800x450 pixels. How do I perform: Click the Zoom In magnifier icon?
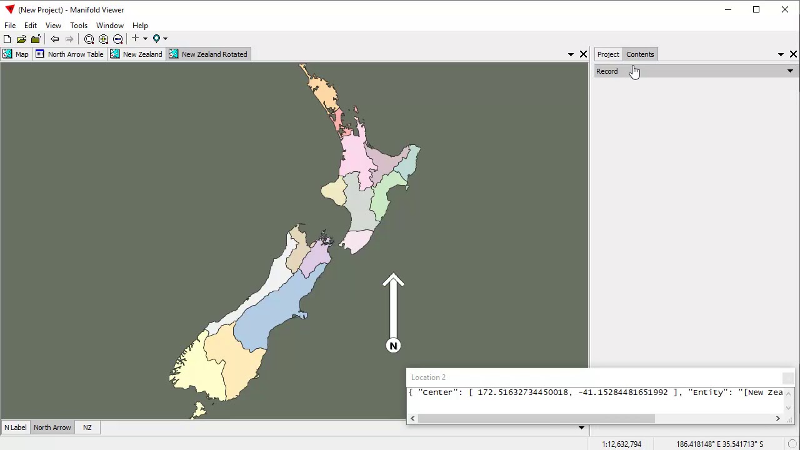(x=103, y=39)
